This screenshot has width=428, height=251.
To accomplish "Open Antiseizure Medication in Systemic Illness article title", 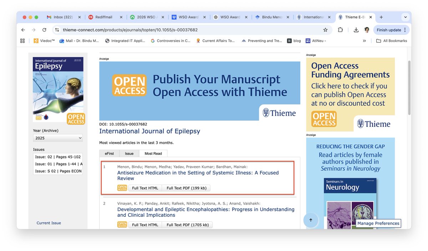I will click(x=198, y=175).
